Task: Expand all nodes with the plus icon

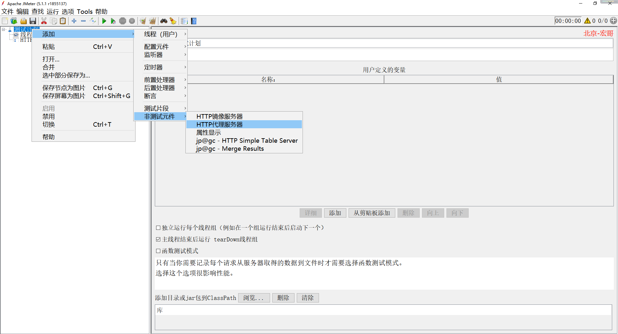Action: tap(74, 21)
